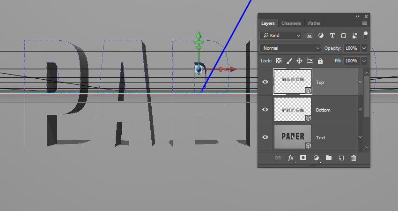This screenshot has height=211, width=398.
Task: Collapse the panel with double arrows
Action: [x=358, y=16]
